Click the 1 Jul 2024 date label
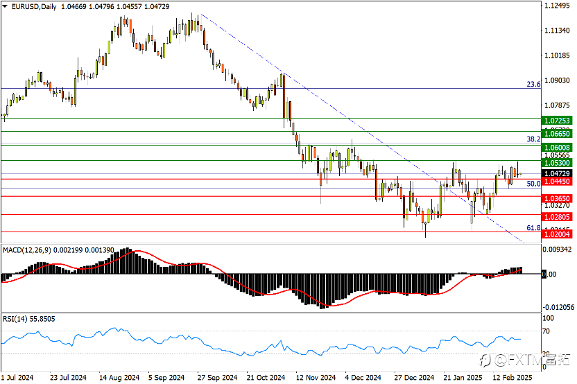 click(x=17, y=378)
